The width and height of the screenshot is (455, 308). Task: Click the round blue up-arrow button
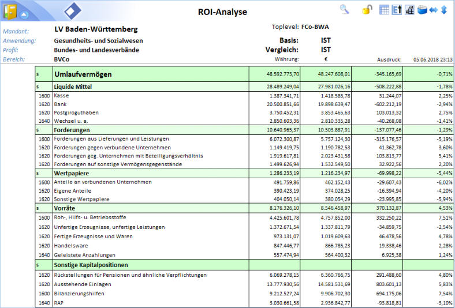(25, 14)
